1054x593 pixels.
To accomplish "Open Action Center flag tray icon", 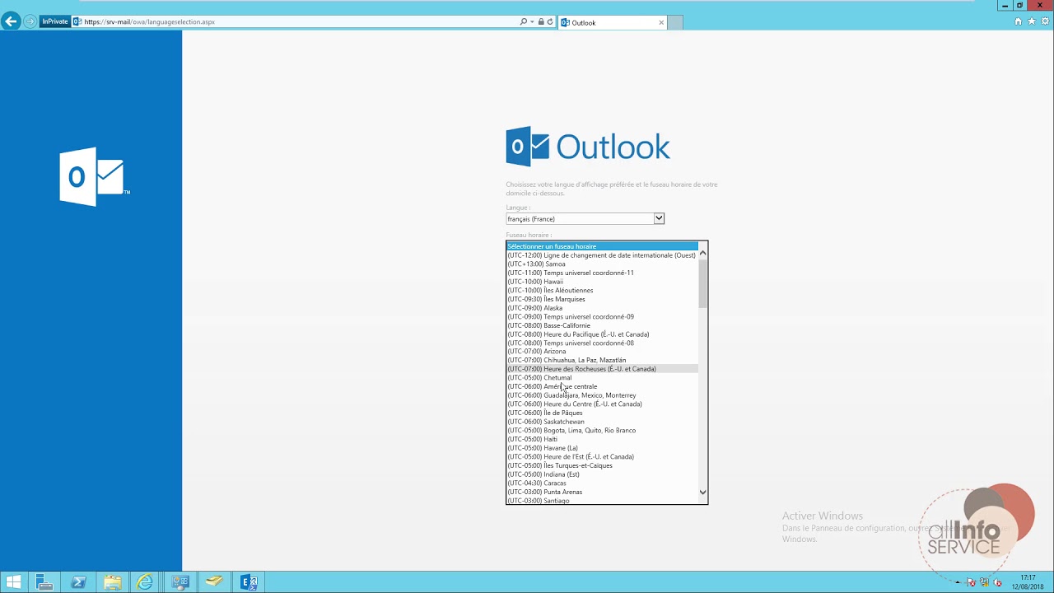I will [x=972, y=583].
